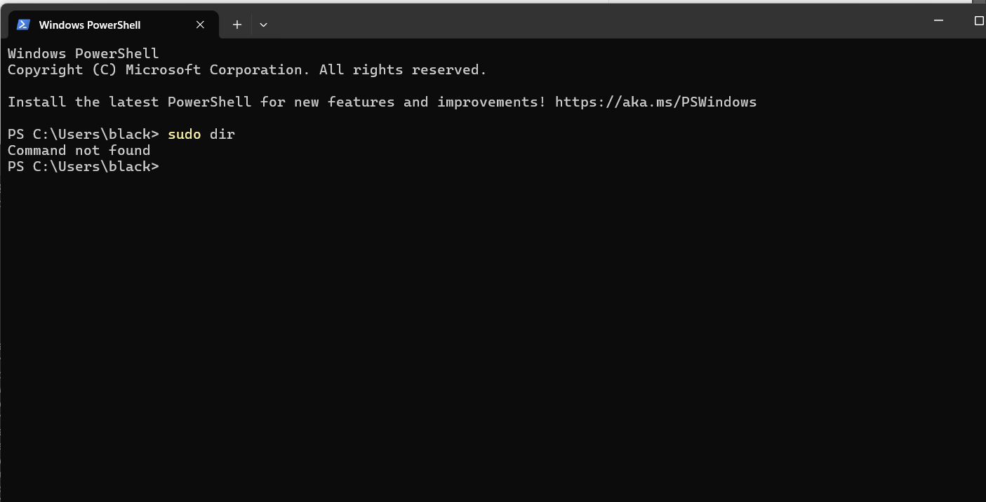Click the blank terminal area below the prompt
The image size is (986, 502).
coord(491,337)
